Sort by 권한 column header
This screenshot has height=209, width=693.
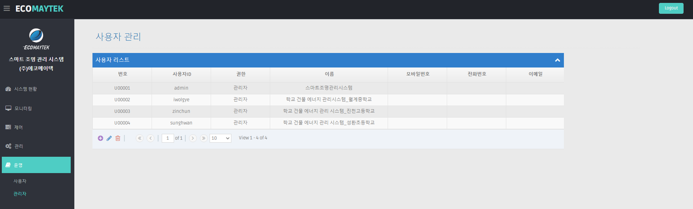tap(241, 74)
